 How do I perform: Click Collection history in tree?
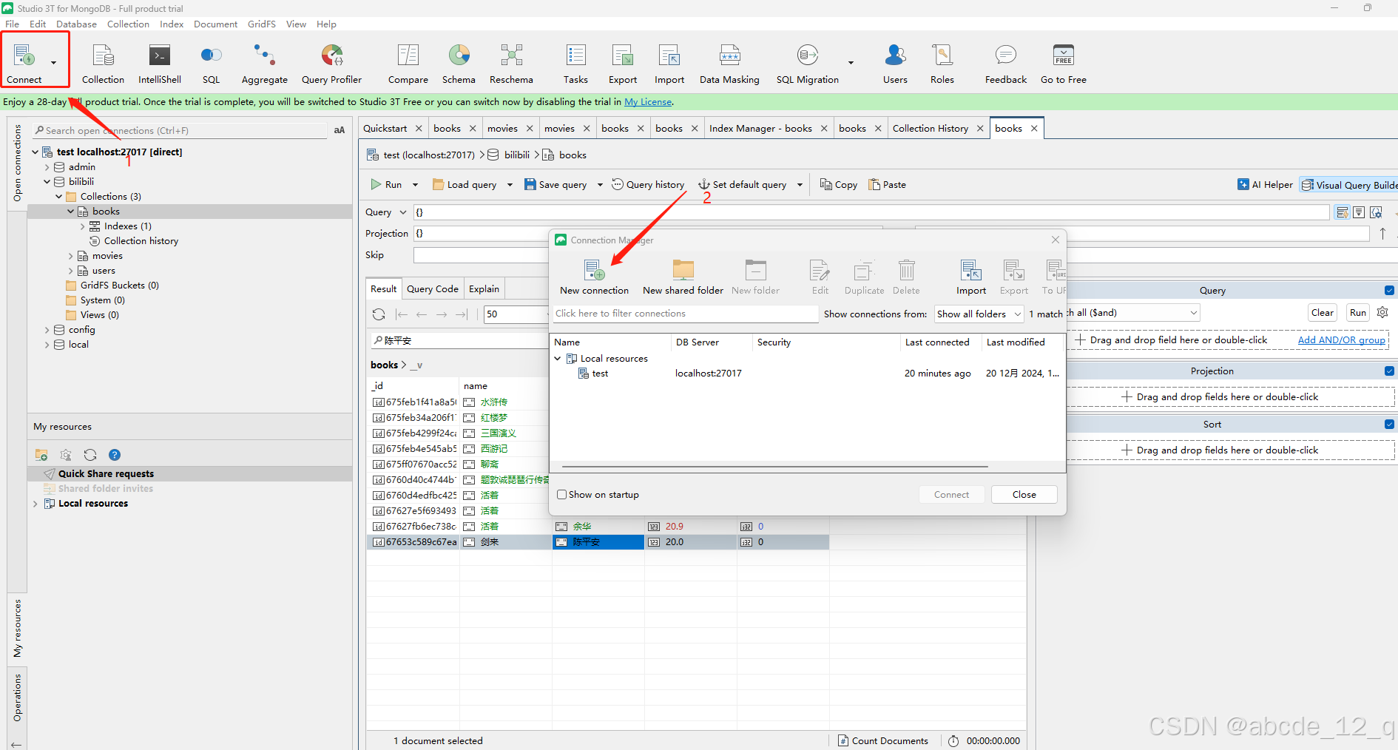point(141,241)
